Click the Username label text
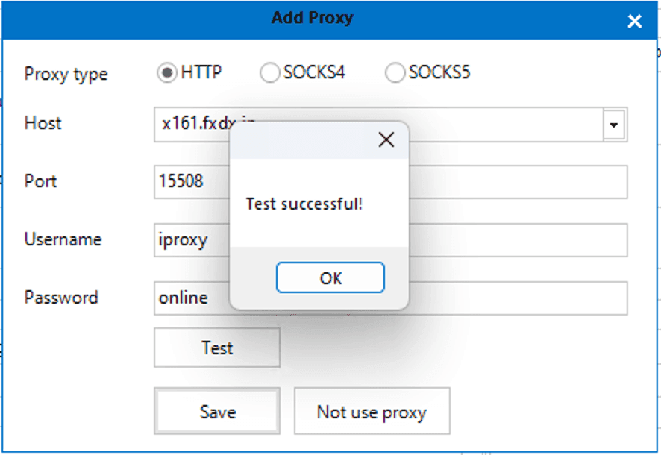The height and width of the screenshot is (455, 661). click(x=63, y=239)
